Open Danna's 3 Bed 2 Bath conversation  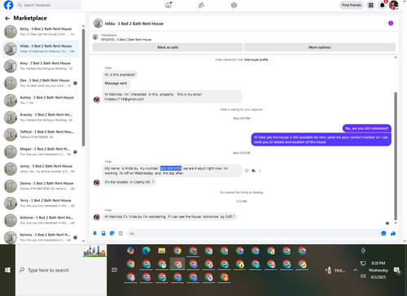click(41, 186)
